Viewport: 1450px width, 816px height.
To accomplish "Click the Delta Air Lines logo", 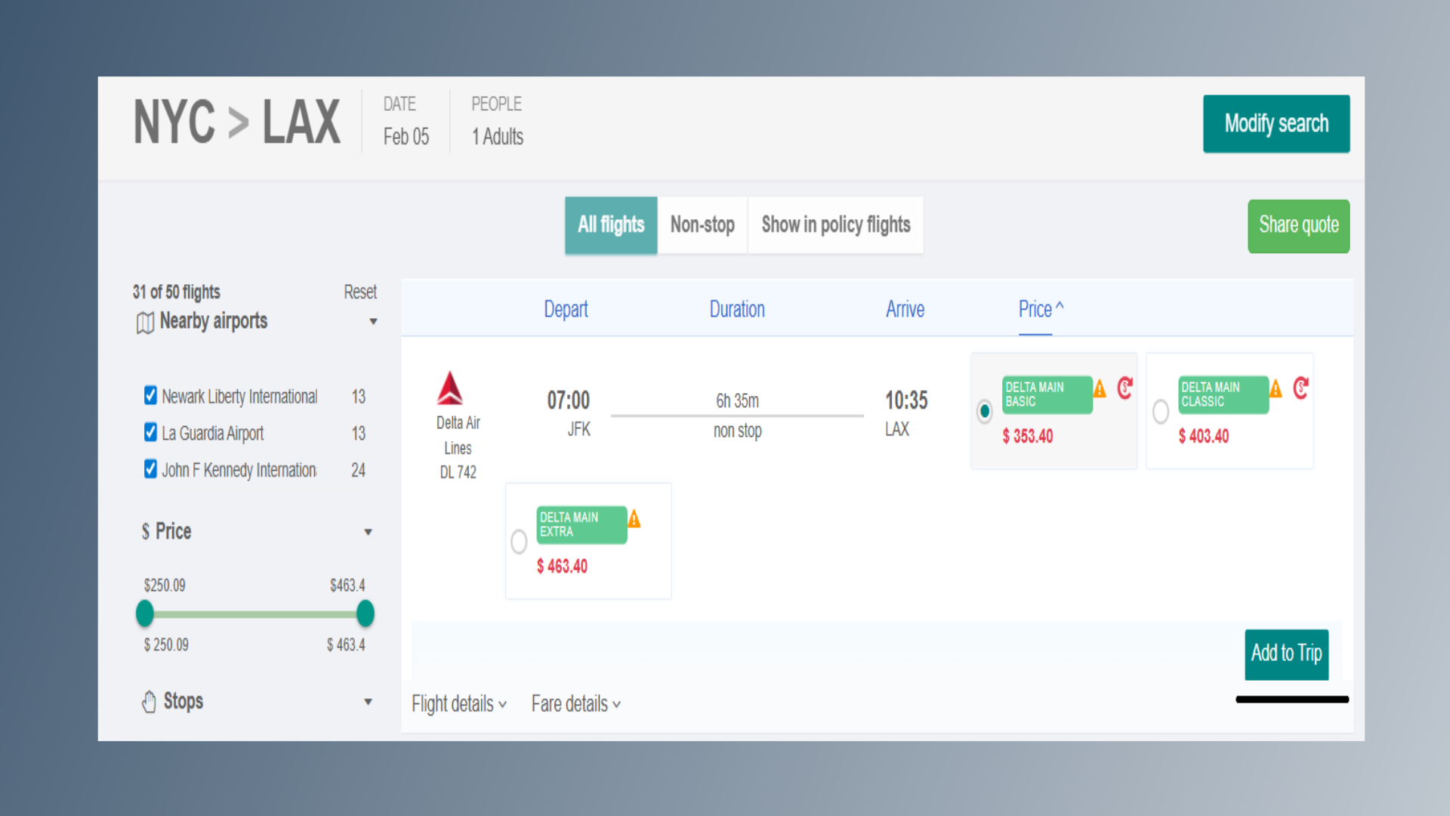I will (450, 388).
